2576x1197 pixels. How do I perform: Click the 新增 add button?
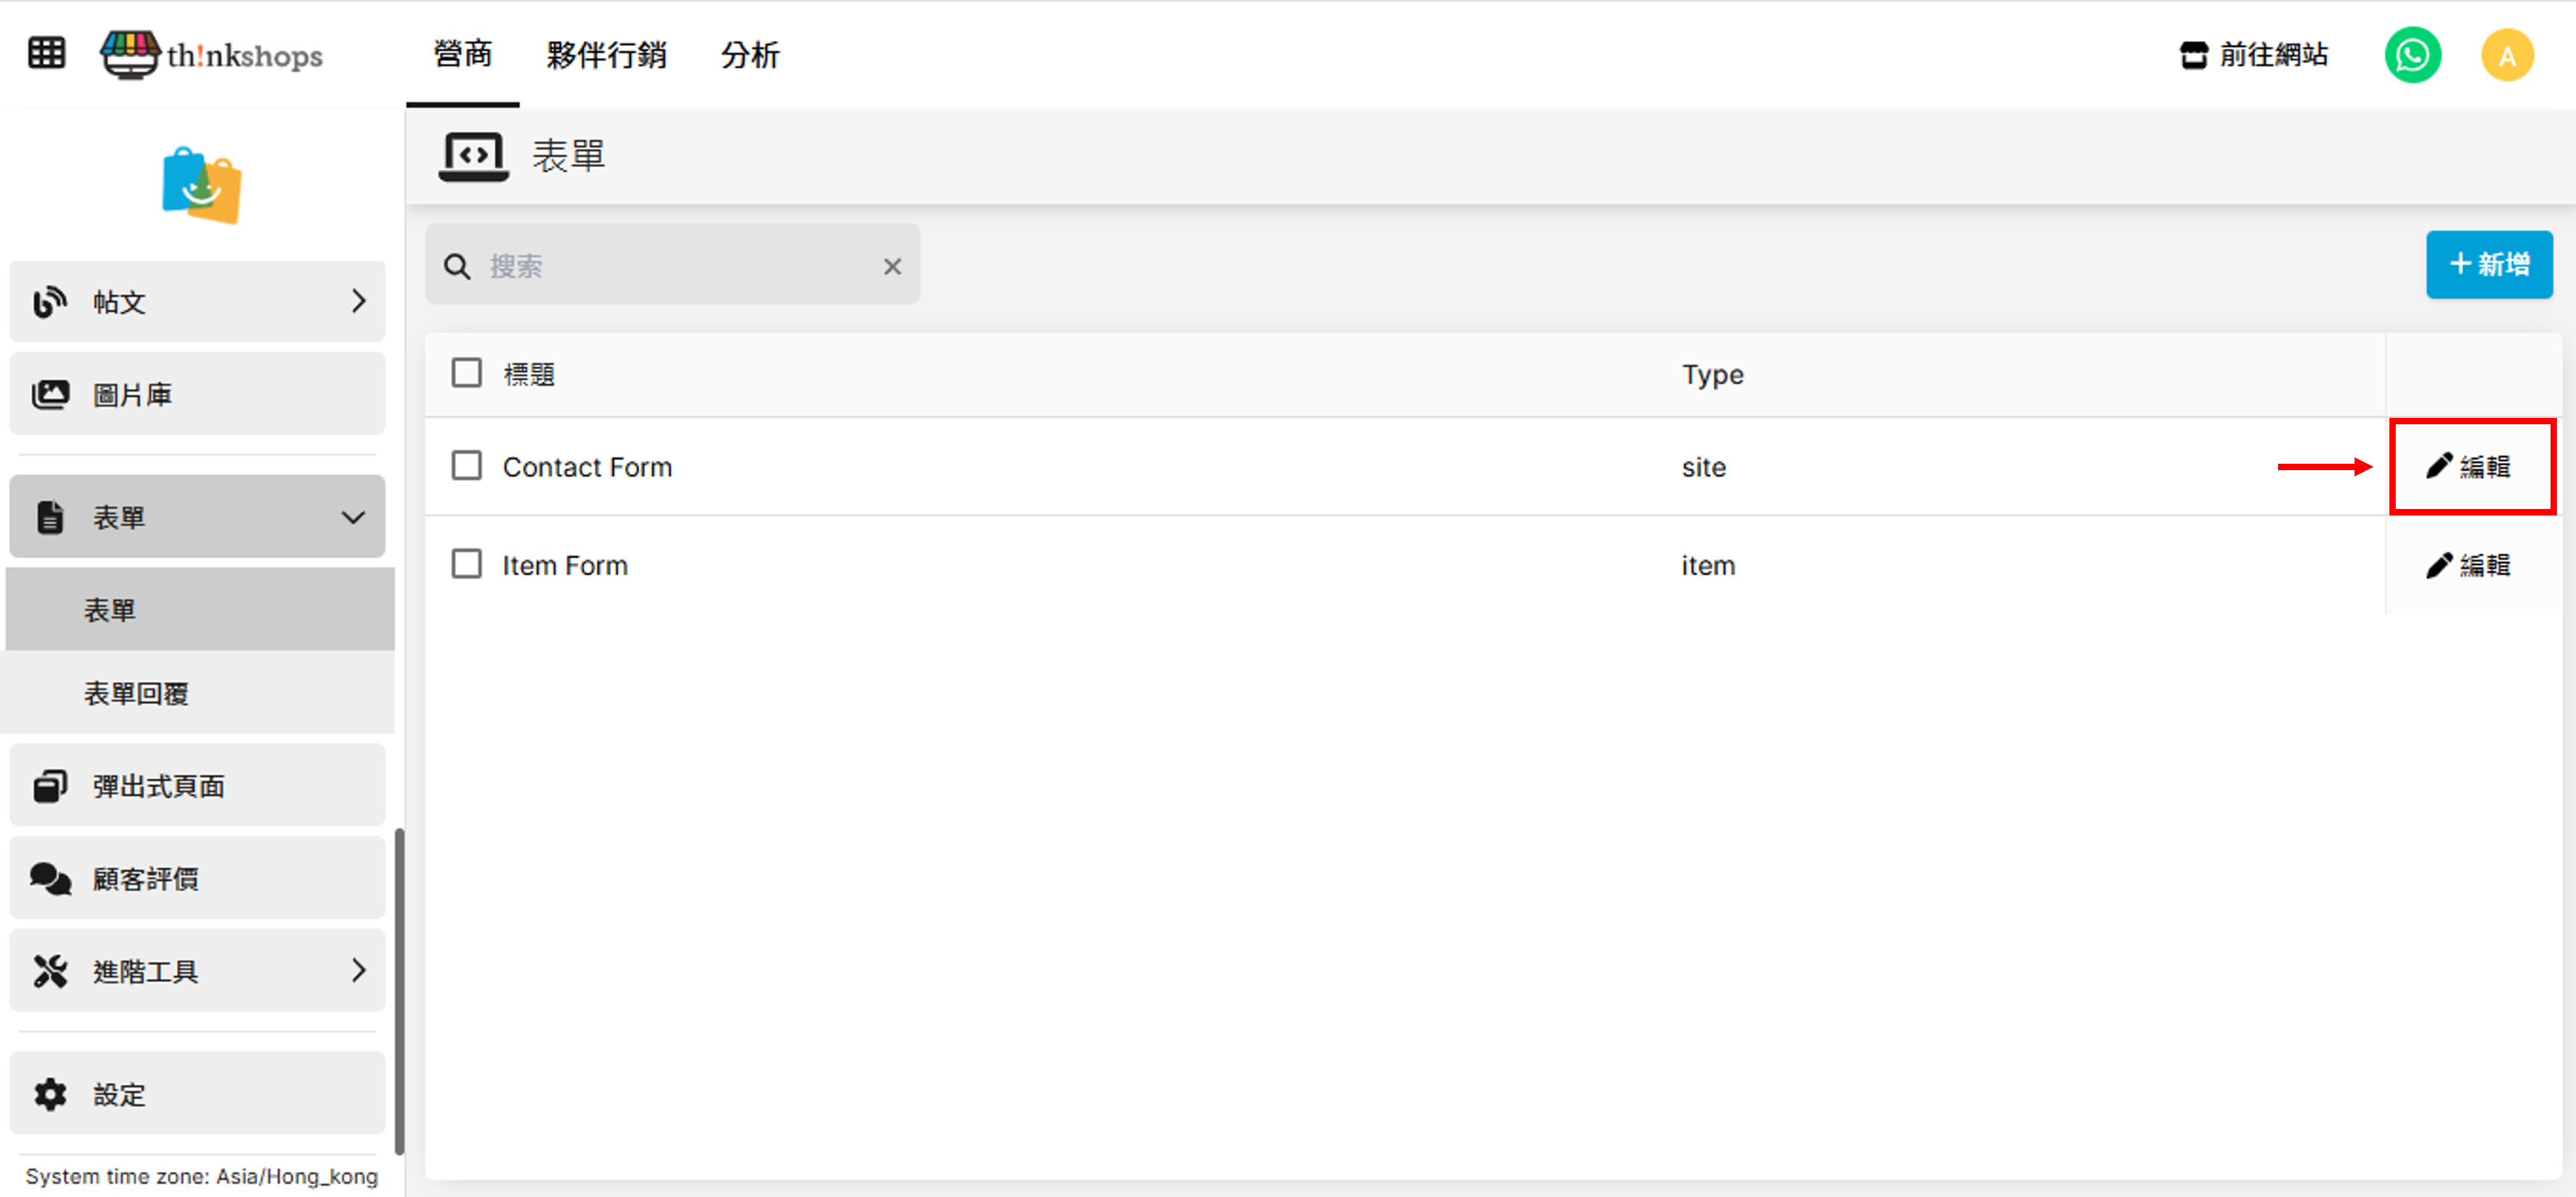2488,264
